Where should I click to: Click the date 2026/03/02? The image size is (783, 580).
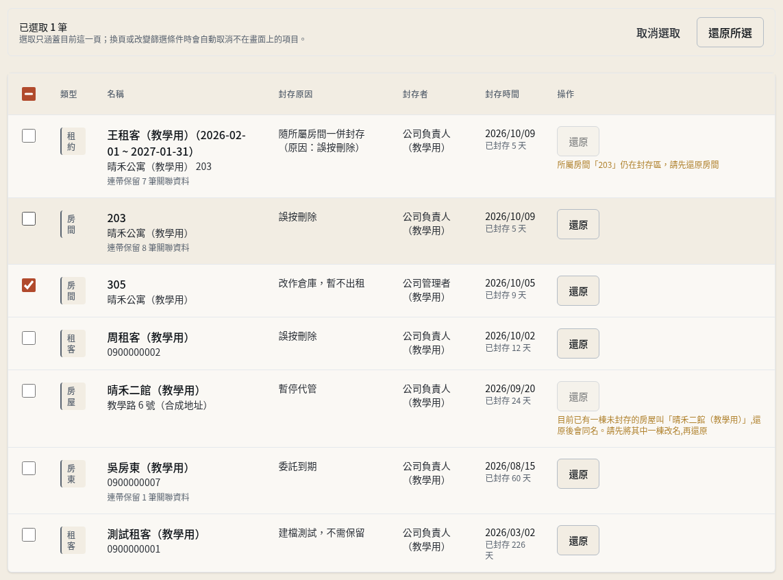pyautogui.click(x=510, y=533)
